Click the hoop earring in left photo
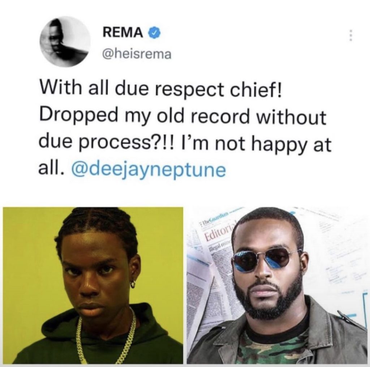 coord(134,283)
